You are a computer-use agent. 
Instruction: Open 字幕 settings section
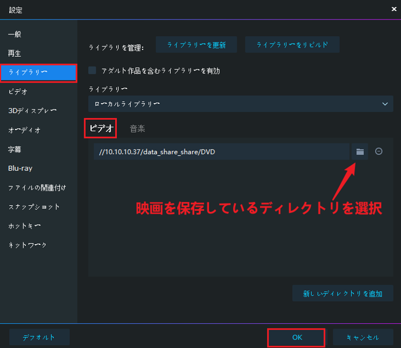[x=14, y=149]
